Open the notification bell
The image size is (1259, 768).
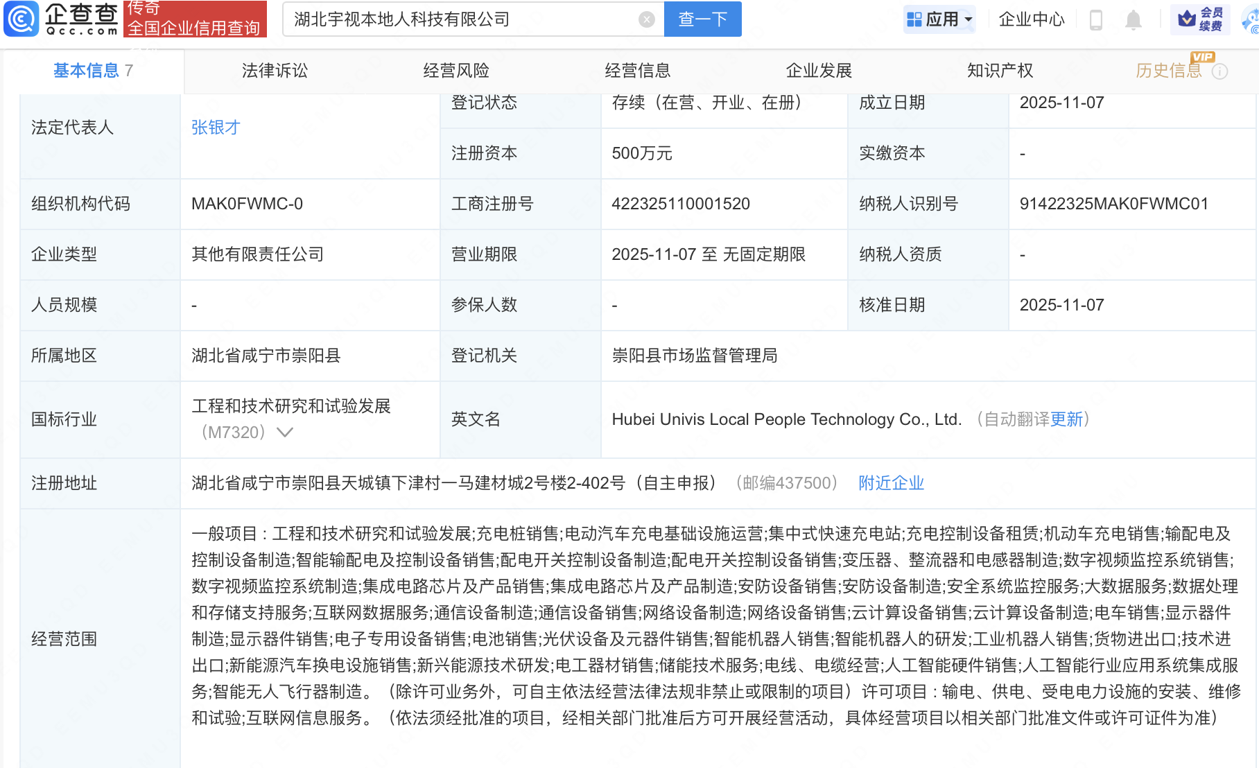1134,19
